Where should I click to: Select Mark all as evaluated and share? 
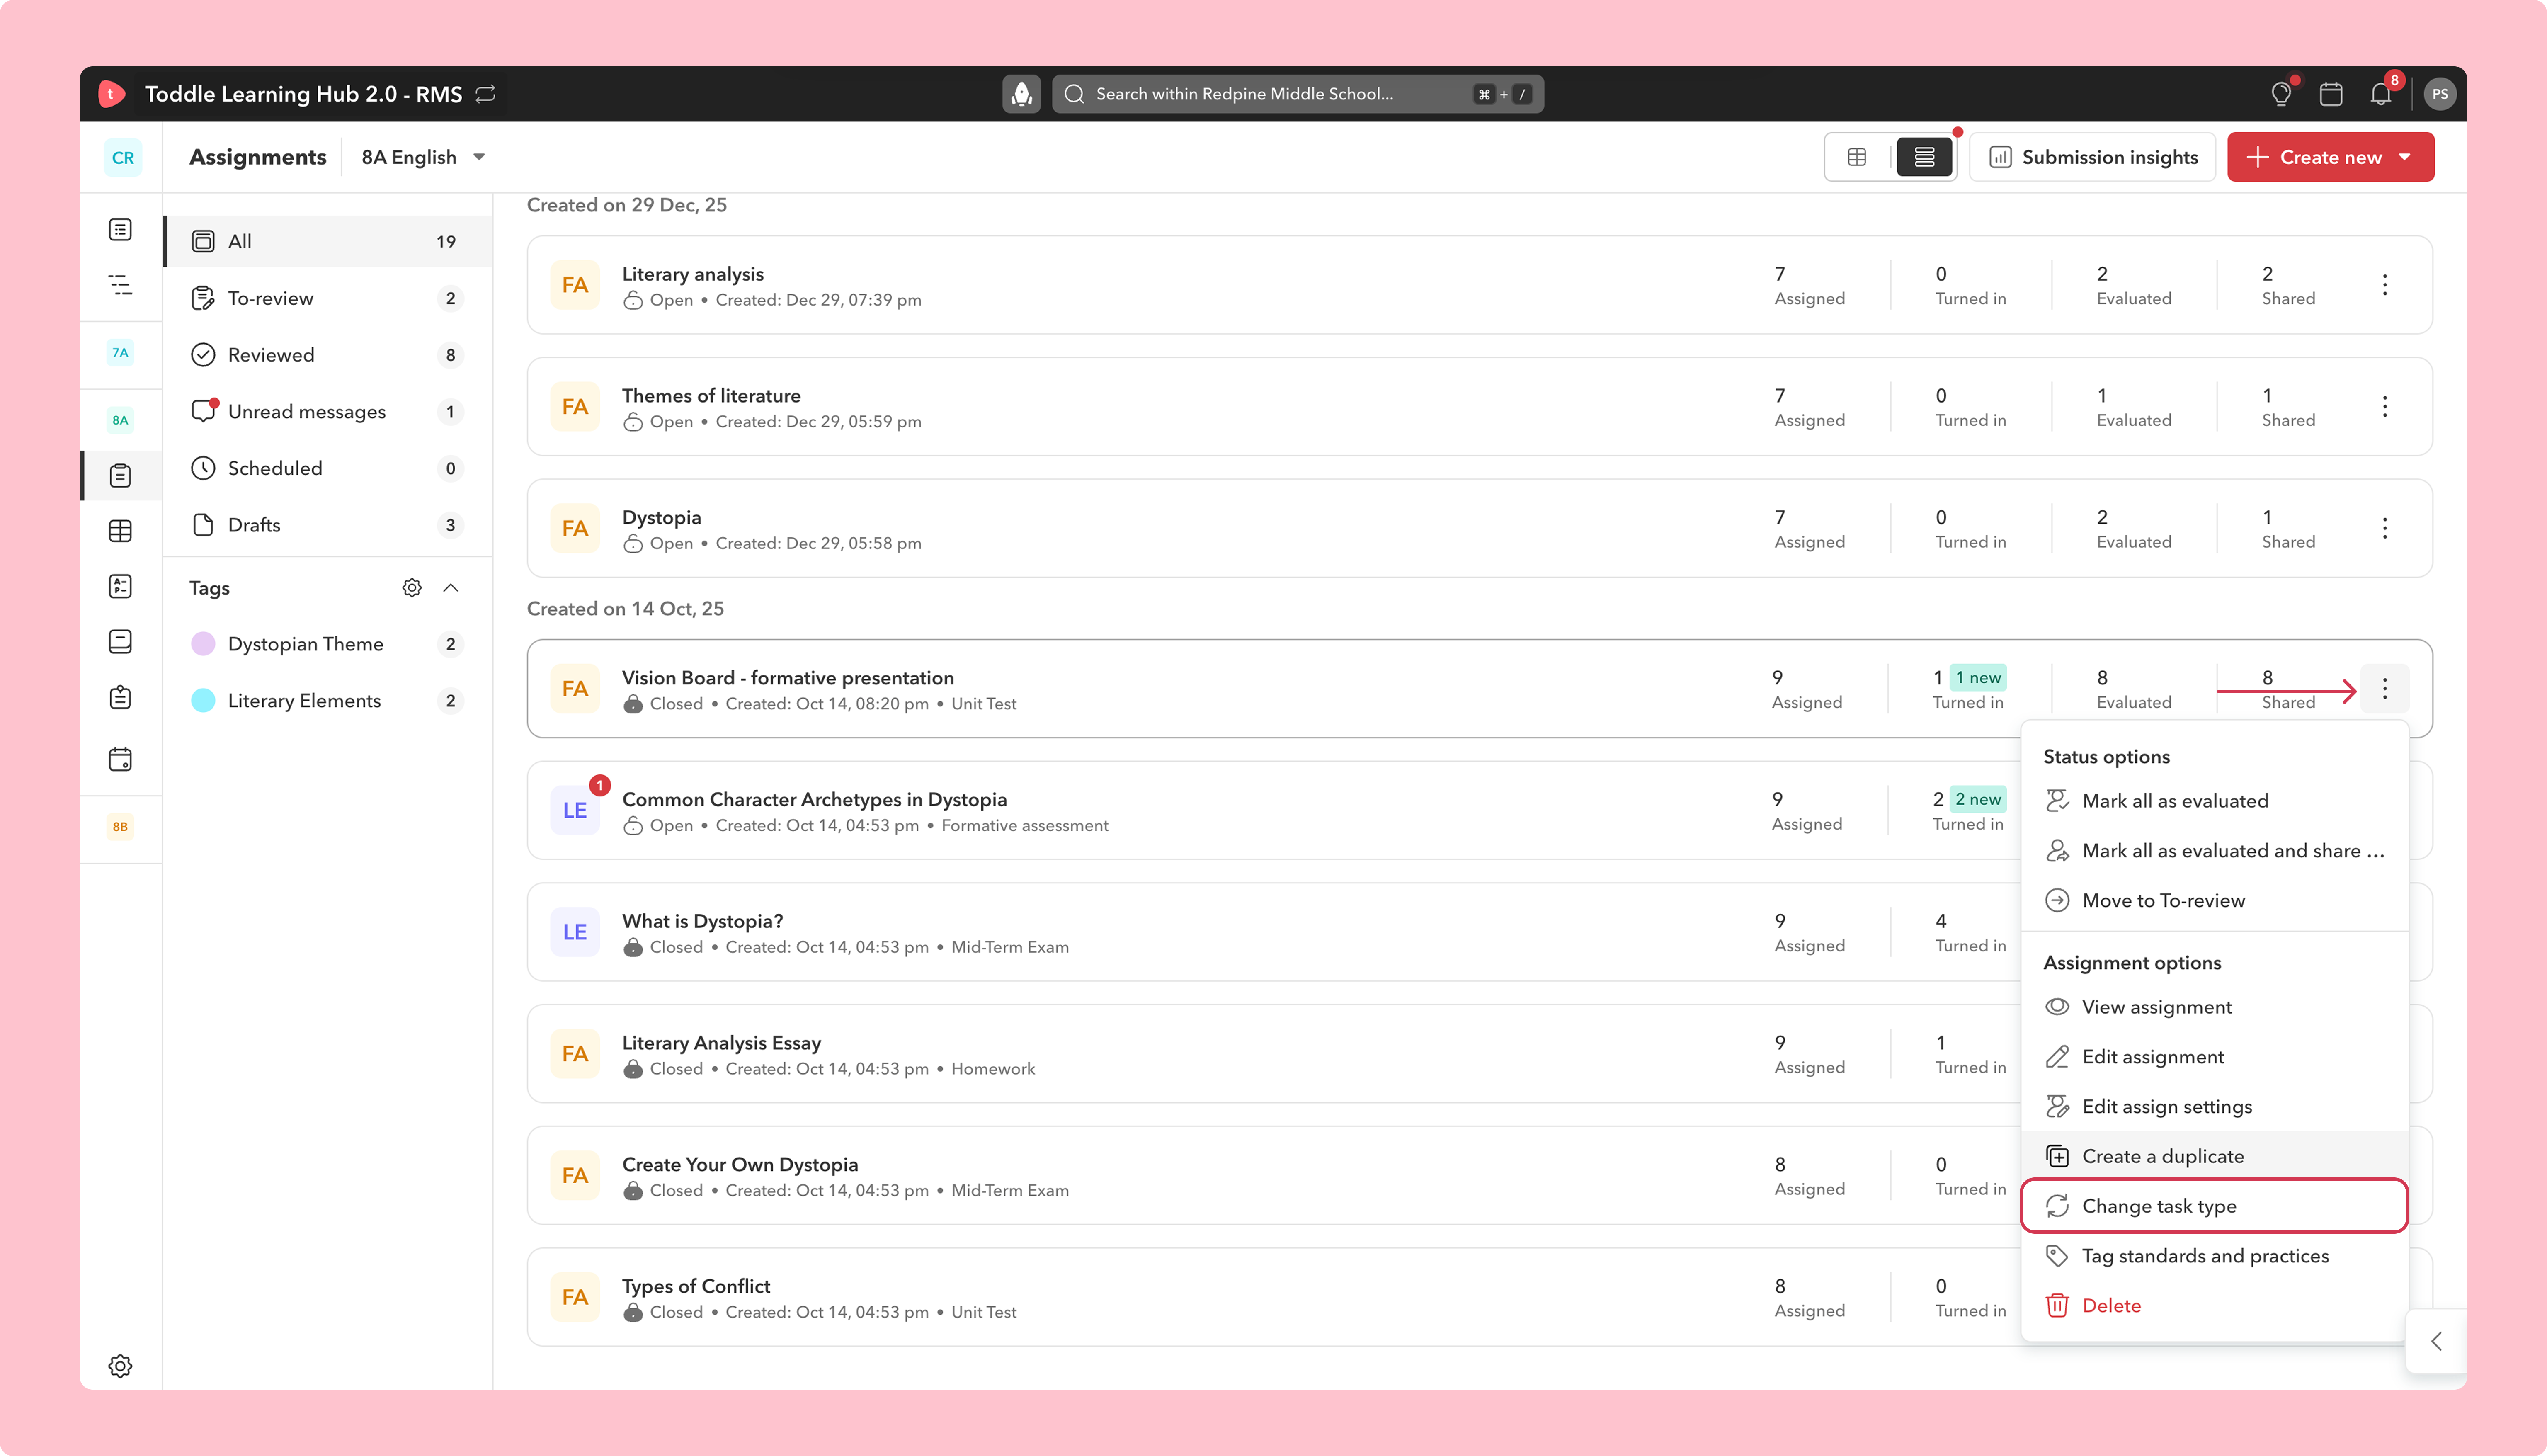click(2213, 851)
